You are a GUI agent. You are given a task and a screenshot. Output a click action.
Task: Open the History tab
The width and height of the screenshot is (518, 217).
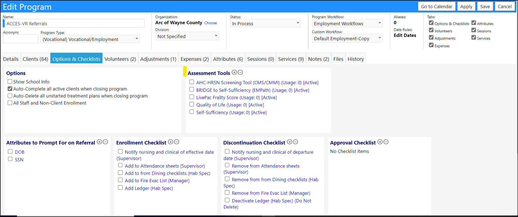pos(356,59)
